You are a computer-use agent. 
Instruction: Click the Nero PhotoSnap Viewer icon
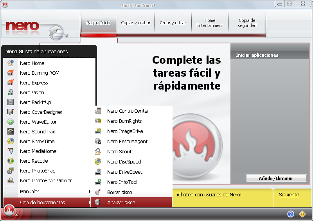[11, 180]
